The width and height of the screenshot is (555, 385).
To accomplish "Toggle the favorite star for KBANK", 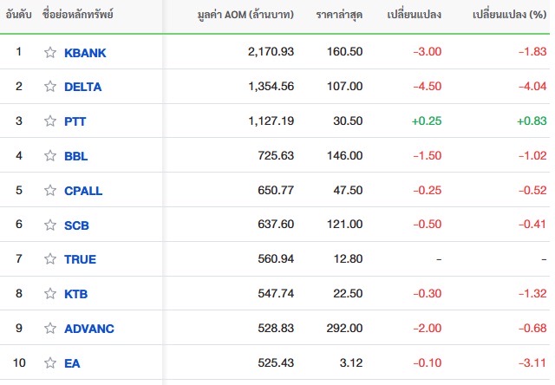I will tap(50, 52).
